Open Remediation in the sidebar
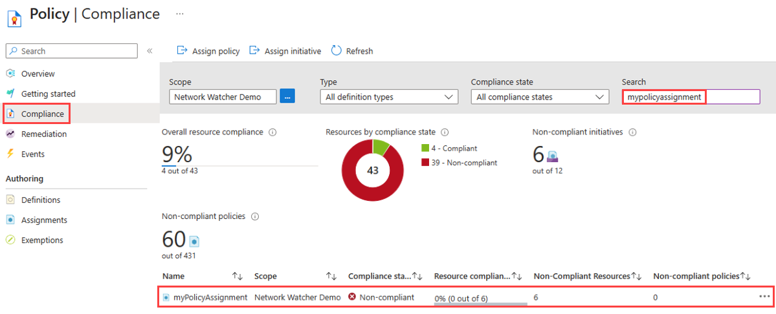The width and height of the screenshot is (776, 314). pyautogui.click(x=43, y=134)
